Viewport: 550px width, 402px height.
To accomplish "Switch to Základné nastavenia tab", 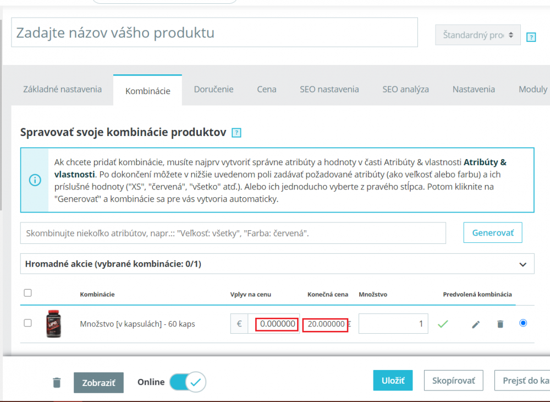I will [x=63, y=90].
